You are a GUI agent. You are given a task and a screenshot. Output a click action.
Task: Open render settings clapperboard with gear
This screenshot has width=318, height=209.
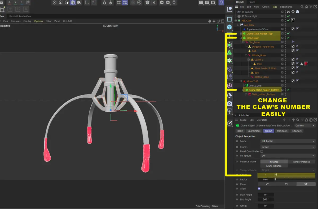click(x=214, y=3)
